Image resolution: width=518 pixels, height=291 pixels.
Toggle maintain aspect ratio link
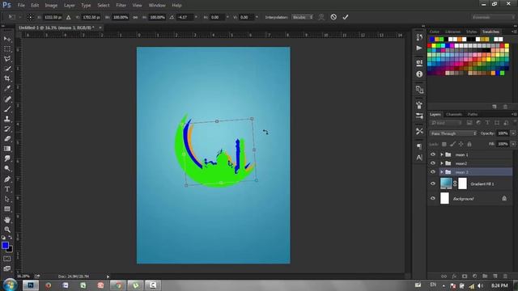click(x=135, y=17)
